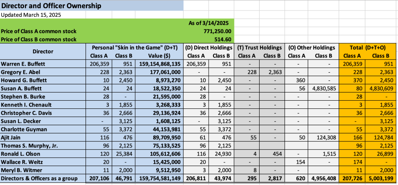
Task: Select the "As of 3/14/2025" date cell
Action: (x=208, y=23)
